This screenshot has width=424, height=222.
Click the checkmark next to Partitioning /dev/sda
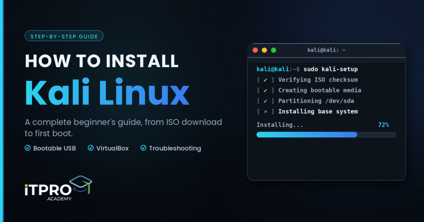[x=265, y=101]
